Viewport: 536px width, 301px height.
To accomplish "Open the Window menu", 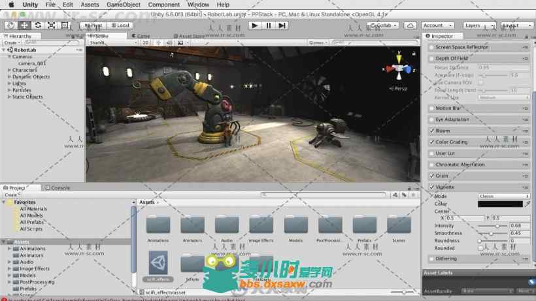I will pyautogui.click(x=198, y=5).
